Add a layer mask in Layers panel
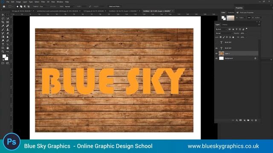Image resolution: width=273 pixels, height=153 pixels. [241, 120]
